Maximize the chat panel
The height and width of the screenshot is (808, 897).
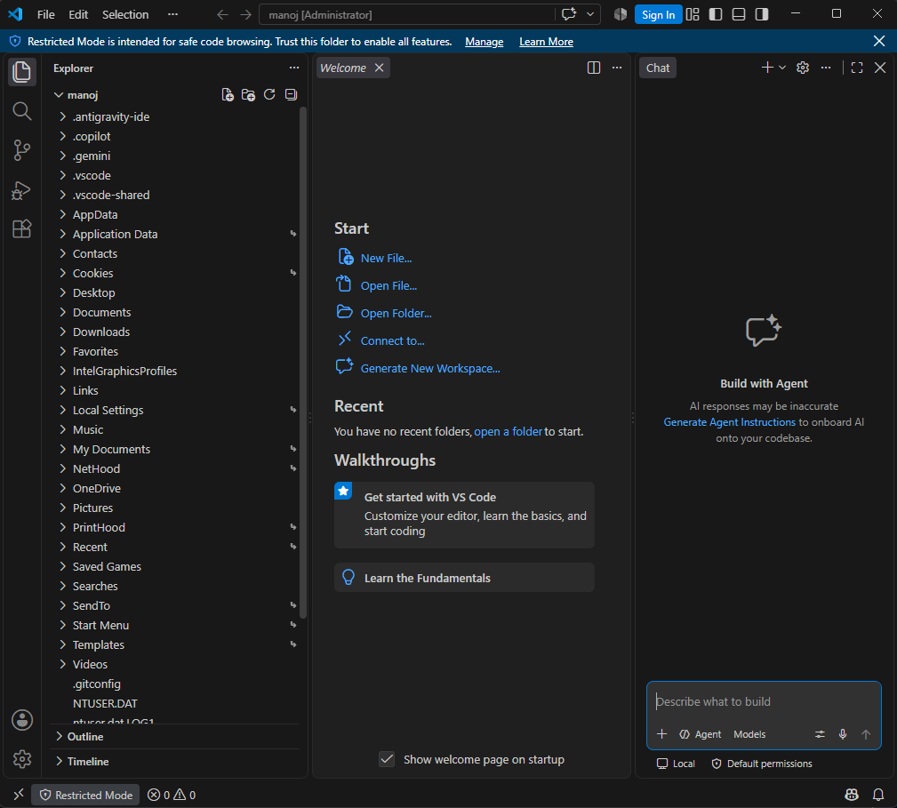(857, 68)
